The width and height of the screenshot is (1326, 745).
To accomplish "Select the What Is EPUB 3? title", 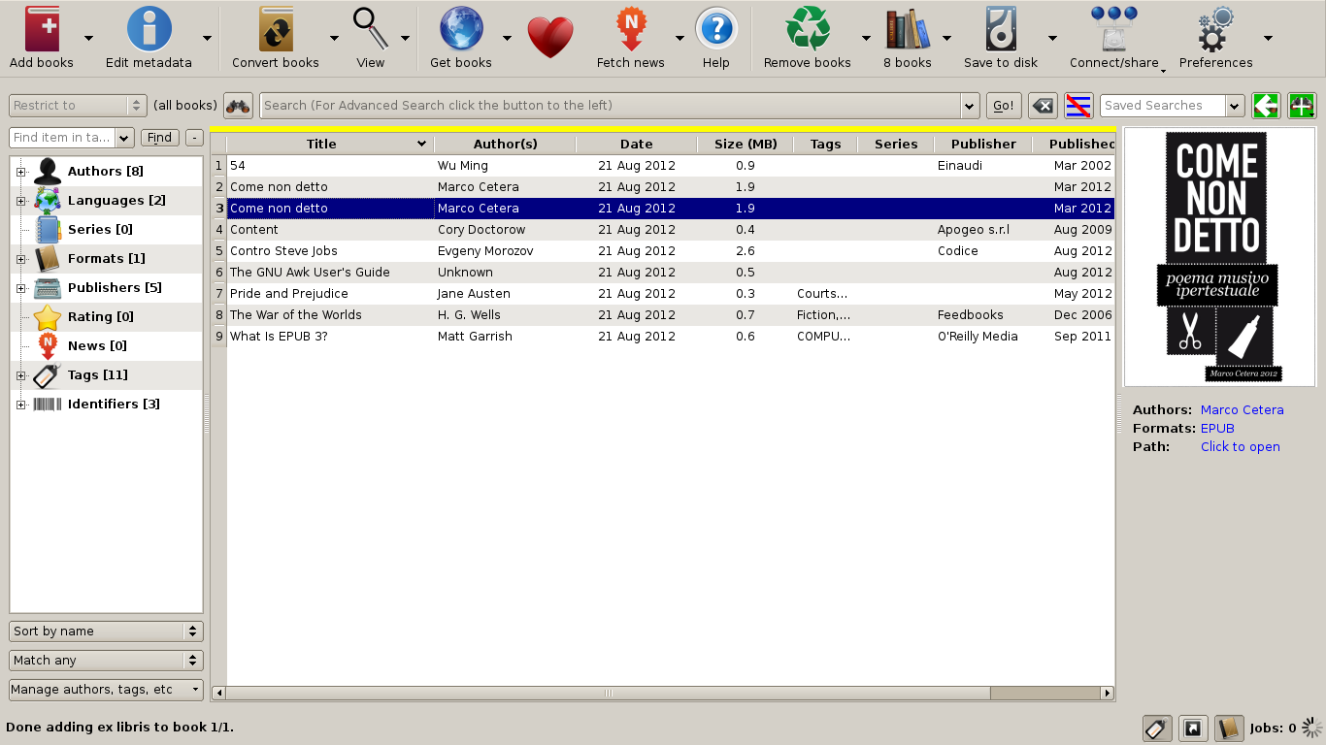I will (x=278, y=337).
